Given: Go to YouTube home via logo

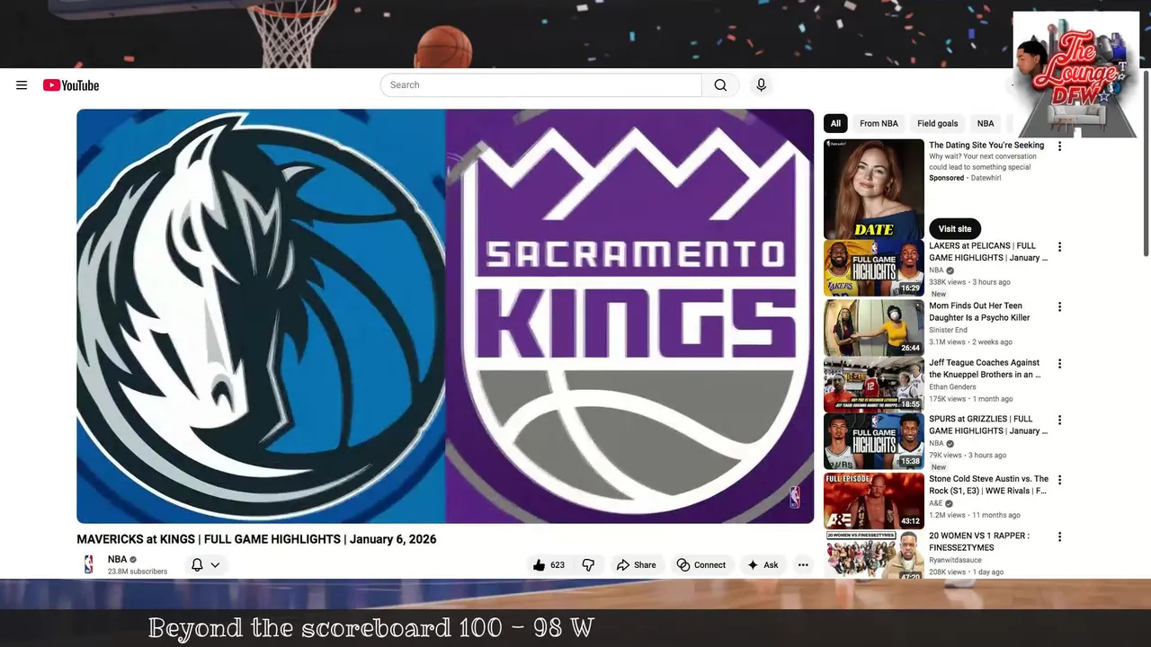Looking at the screenshot, I should [x=71, y=85].
